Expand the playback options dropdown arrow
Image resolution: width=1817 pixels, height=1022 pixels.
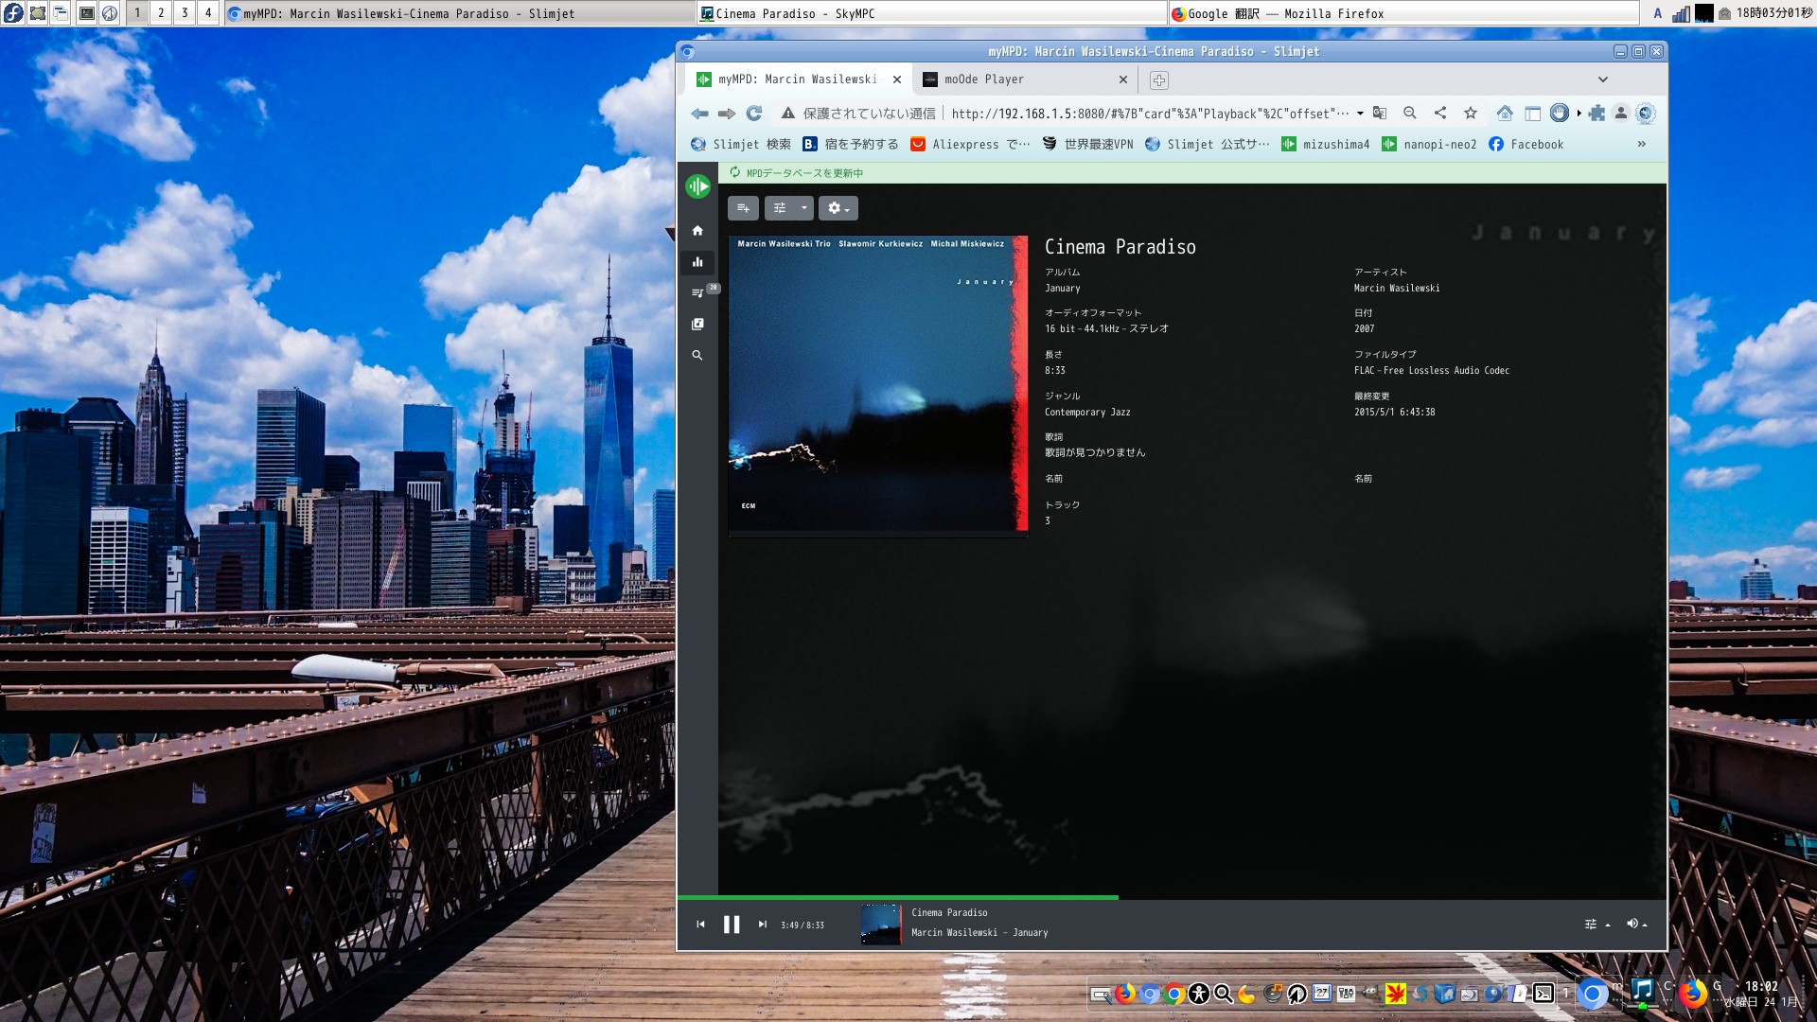point(803,208)
